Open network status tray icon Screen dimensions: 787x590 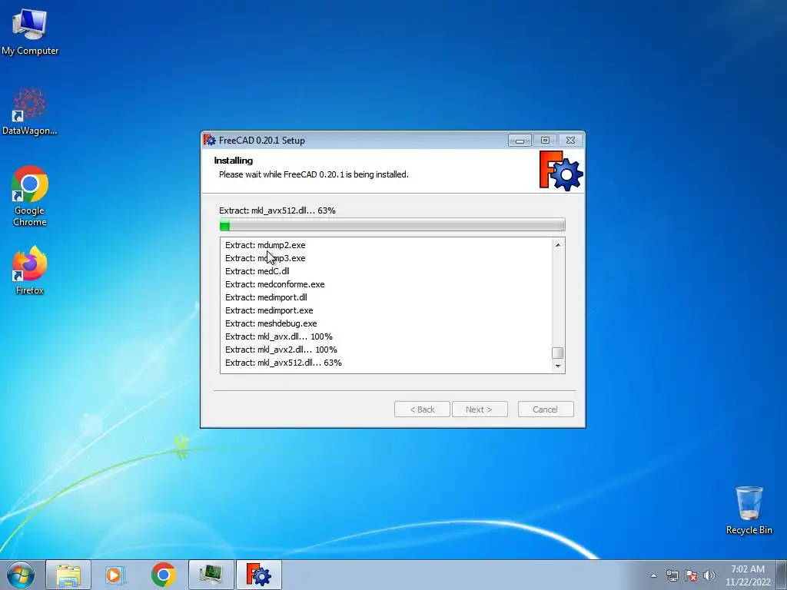(x=672, y=575)
